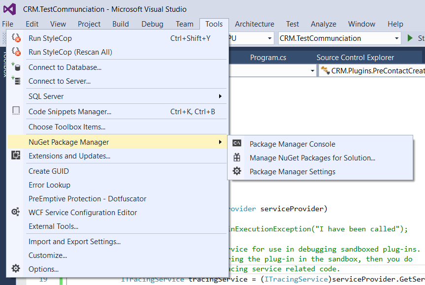Click the Extensions and Updates icon
This screenshot has width=425, height=285.
(x=15, y=155)
